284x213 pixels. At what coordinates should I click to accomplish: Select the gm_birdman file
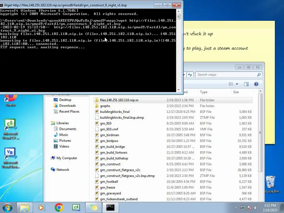coord(173,135)
